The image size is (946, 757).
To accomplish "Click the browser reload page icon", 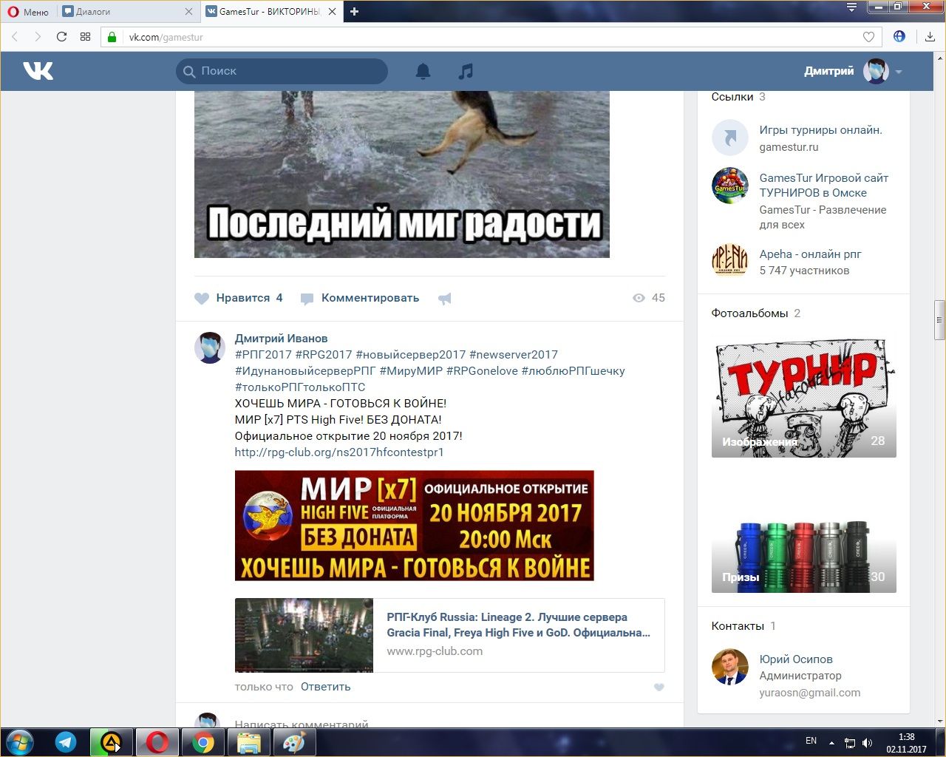I will (61, 37).
